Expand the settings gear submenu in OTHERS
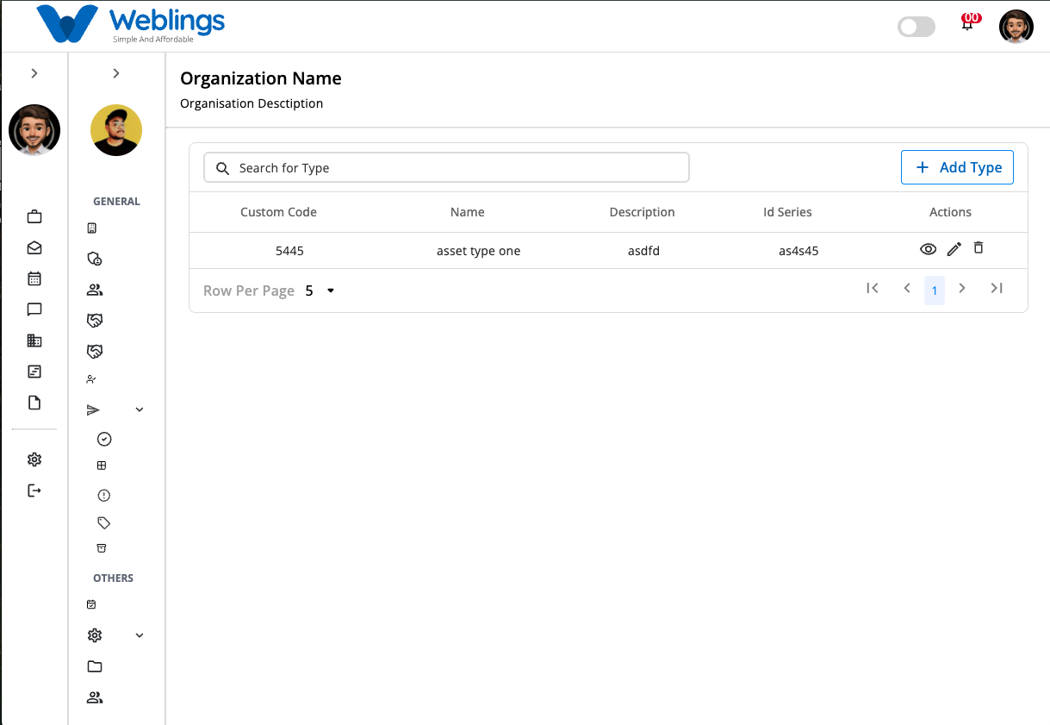Viewport: 1050px width, 725px height. pos(140,635)
